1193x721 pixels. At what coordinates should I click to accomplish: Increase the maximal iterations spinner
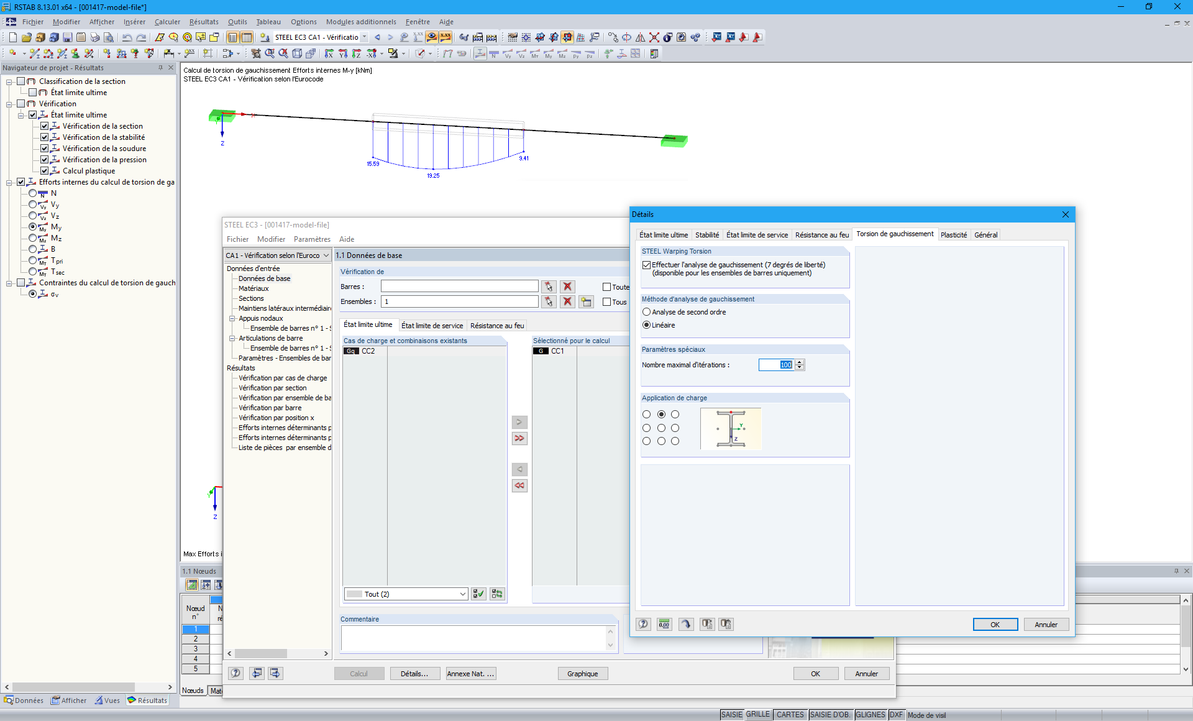[800, 362]
